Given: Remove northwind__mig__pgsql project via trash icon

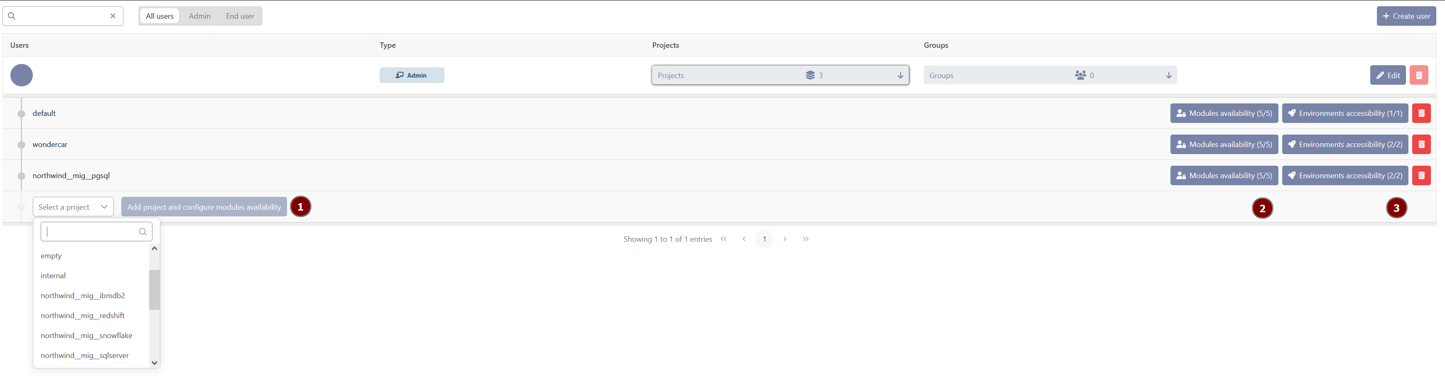Looking at the screenshot, I should 1421,176.
